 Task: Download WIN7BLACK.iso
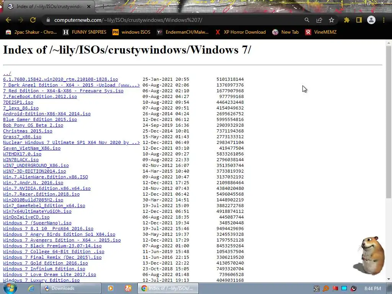coord(21,160)
